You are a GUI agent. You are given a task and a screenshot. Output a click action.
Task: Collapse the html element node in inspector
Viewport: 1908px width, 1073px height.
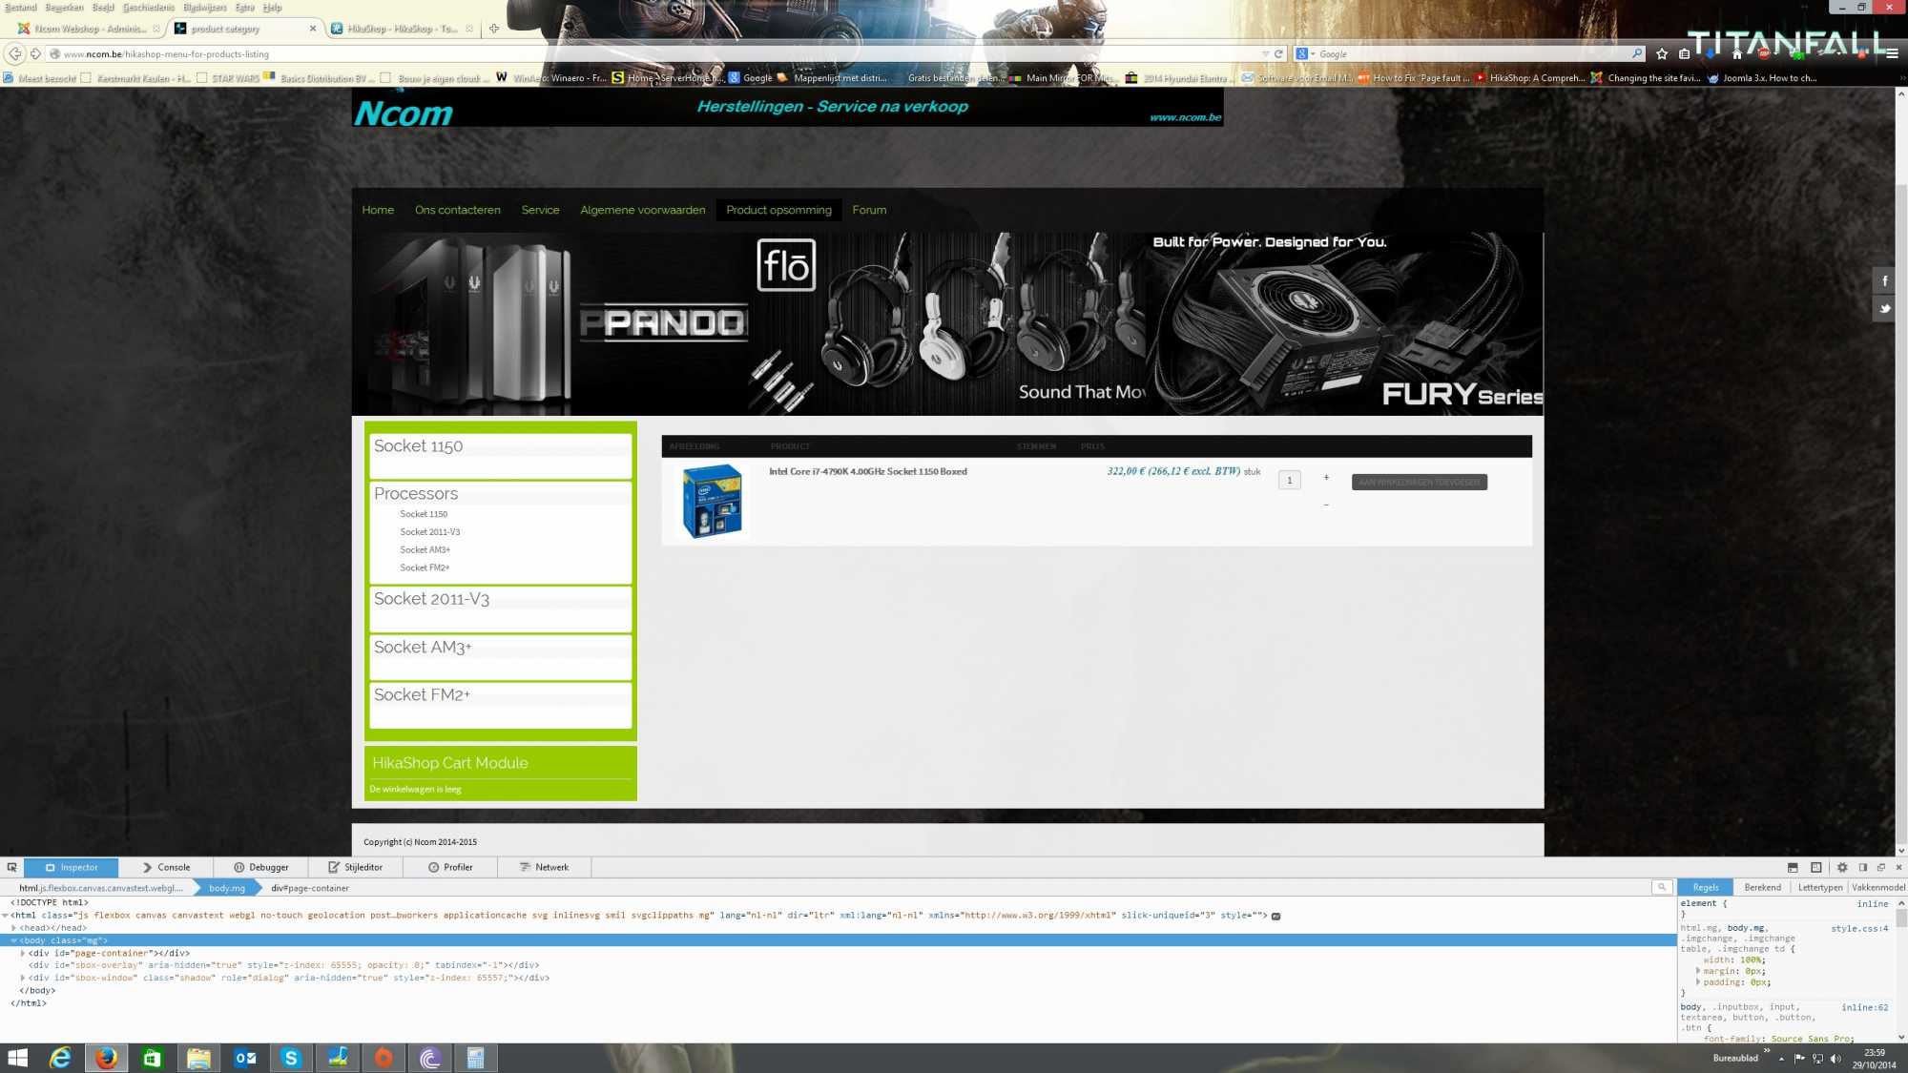[5, 915]
